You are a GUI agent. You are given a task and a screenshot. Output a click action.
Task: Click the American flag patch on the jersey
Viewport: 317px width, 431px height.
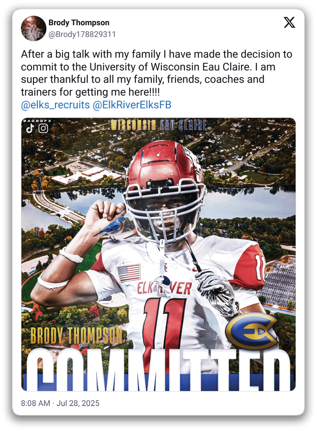tap(129, 273)
